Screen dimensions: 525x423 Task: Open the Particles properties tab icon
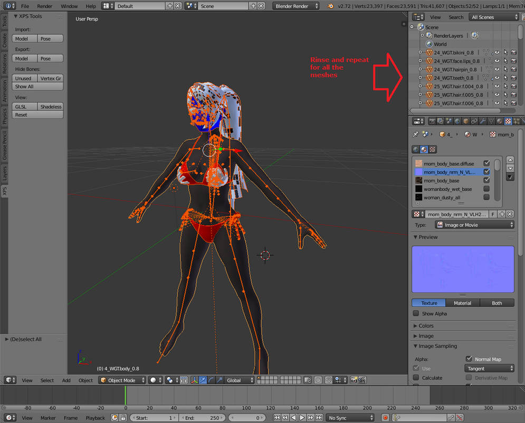[x=517, y=121]
